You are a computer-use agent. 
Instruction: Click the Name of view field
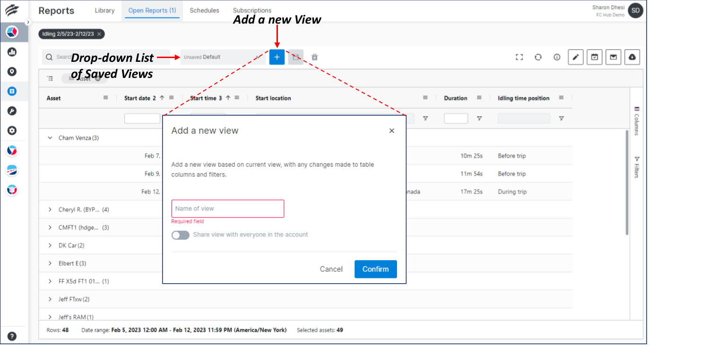(x=228, y=209)
